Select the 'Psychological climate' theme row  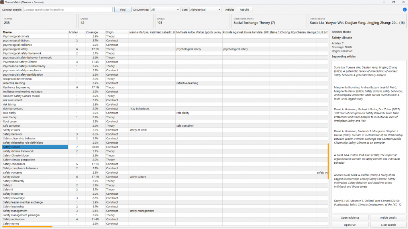[35, 36]
